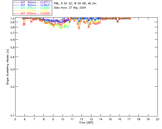
Task: Click y-axis label 0.1
Action: pyautogui.click(x=12, y=116)
